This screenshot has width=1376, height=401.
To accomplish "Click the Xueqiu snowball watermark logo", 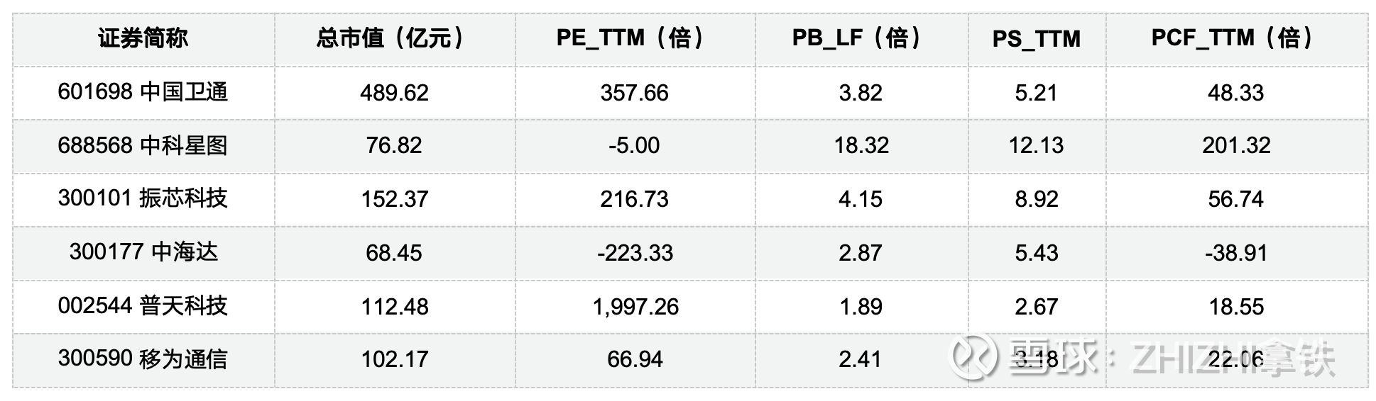I will pyautogui.click(x=973, y=358).
